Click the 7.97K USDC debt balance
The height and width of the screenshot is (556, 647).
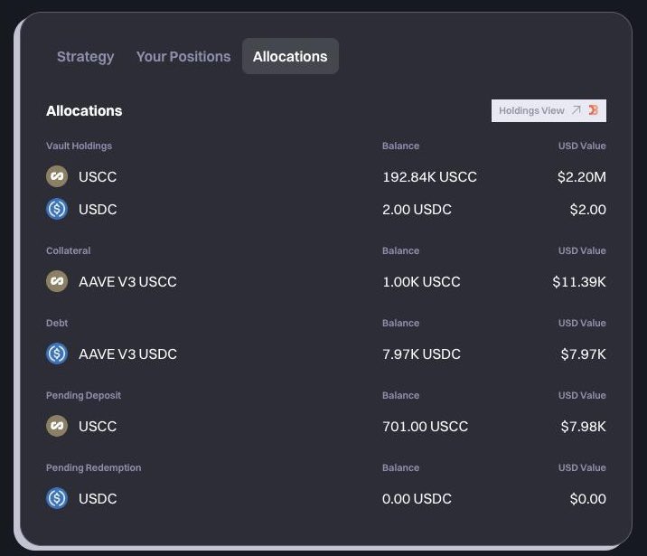(x=421, y=354)
